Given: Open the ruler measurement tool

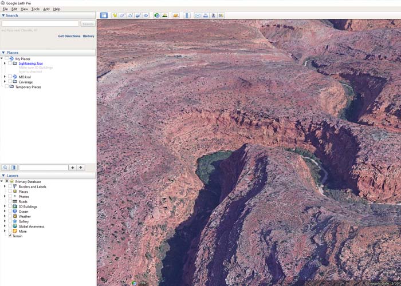Looking at the screenshot, I should (187, 15).
